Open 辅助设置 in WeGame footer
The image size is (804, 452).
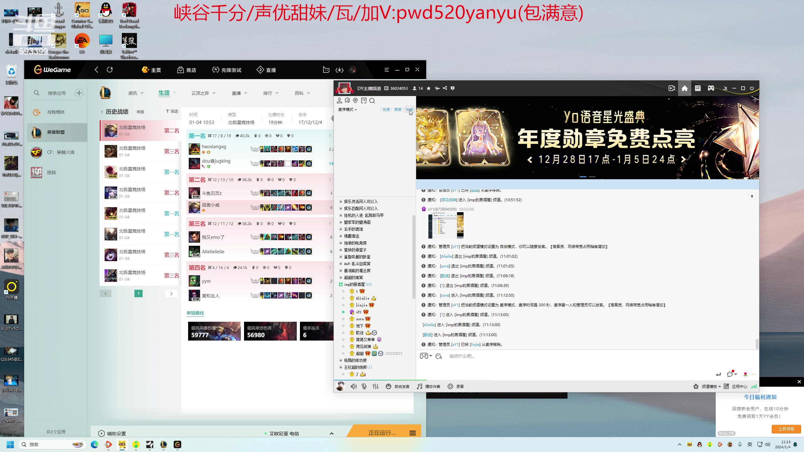click(x=112, y=433)
